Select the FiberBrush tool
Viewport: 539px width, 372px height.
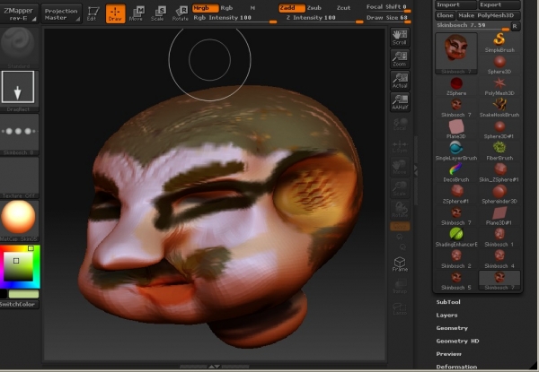tap(499, 151)
